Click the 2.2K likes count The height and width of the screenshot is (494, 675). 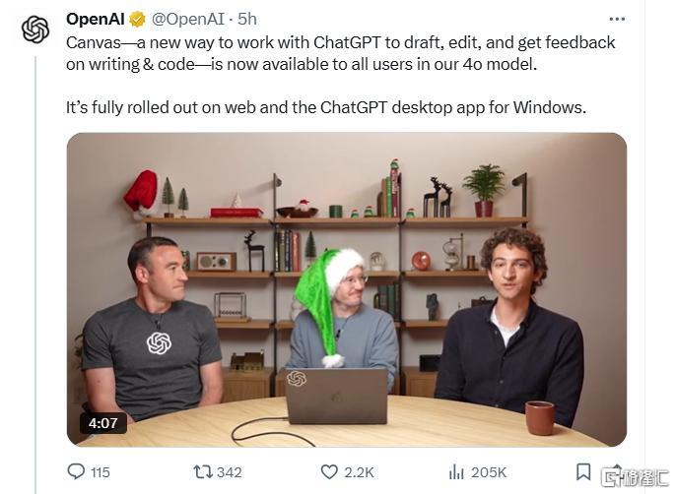[359, 472]
